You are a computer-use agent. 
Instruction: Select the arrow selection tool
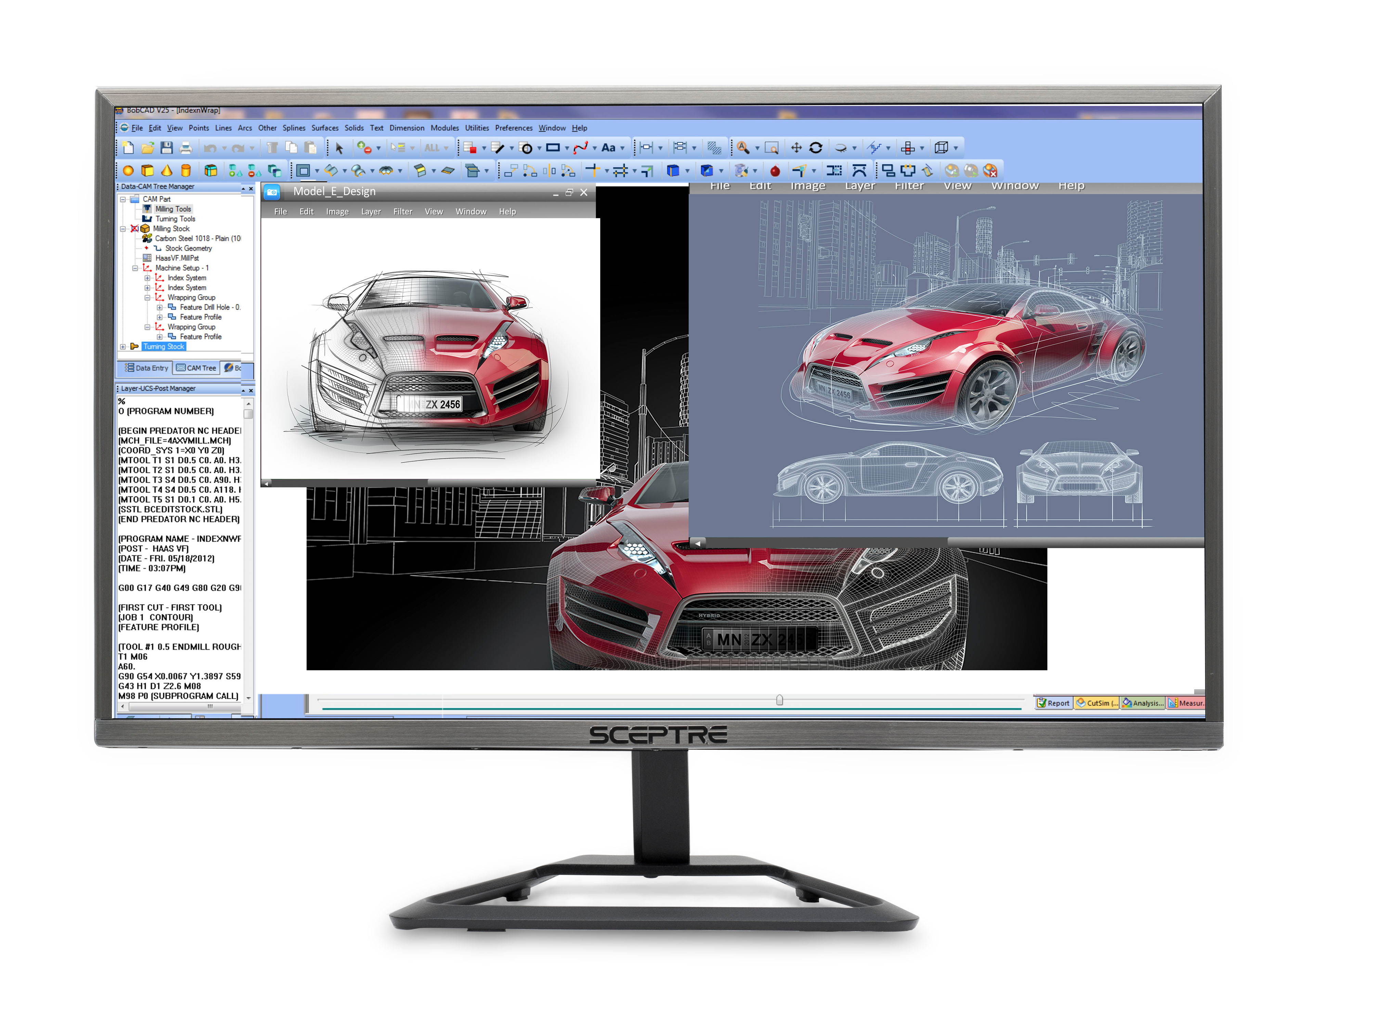point(339,147)
